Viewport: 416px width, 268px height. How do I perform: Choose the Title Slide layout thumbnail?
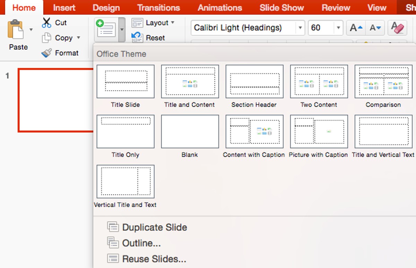point(125,81)
